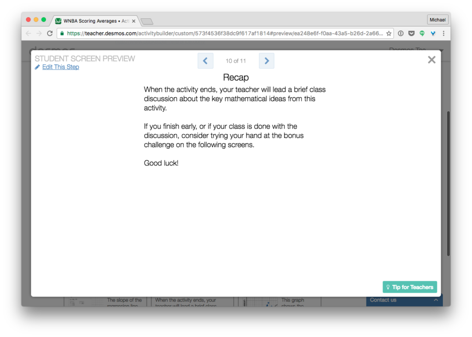Image resolution: width=472 pixels, height=337 pixels.
Task: Open the Edit This Step link
Action: [60, 67]
